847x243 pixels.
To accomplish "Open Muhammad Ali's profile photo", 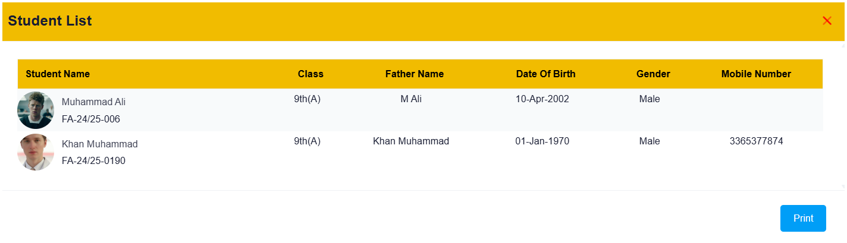I will tap(36, 110).
